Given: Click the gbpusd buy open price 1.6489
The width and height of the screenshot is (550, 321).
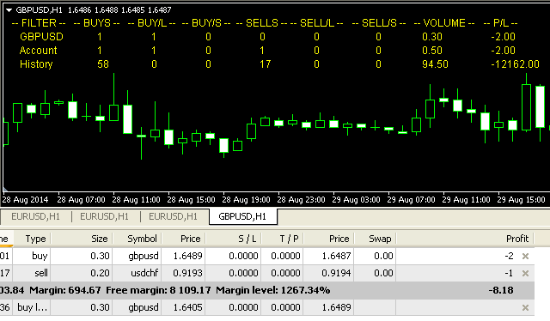Looking at the screenshot, I should (187, 256).
